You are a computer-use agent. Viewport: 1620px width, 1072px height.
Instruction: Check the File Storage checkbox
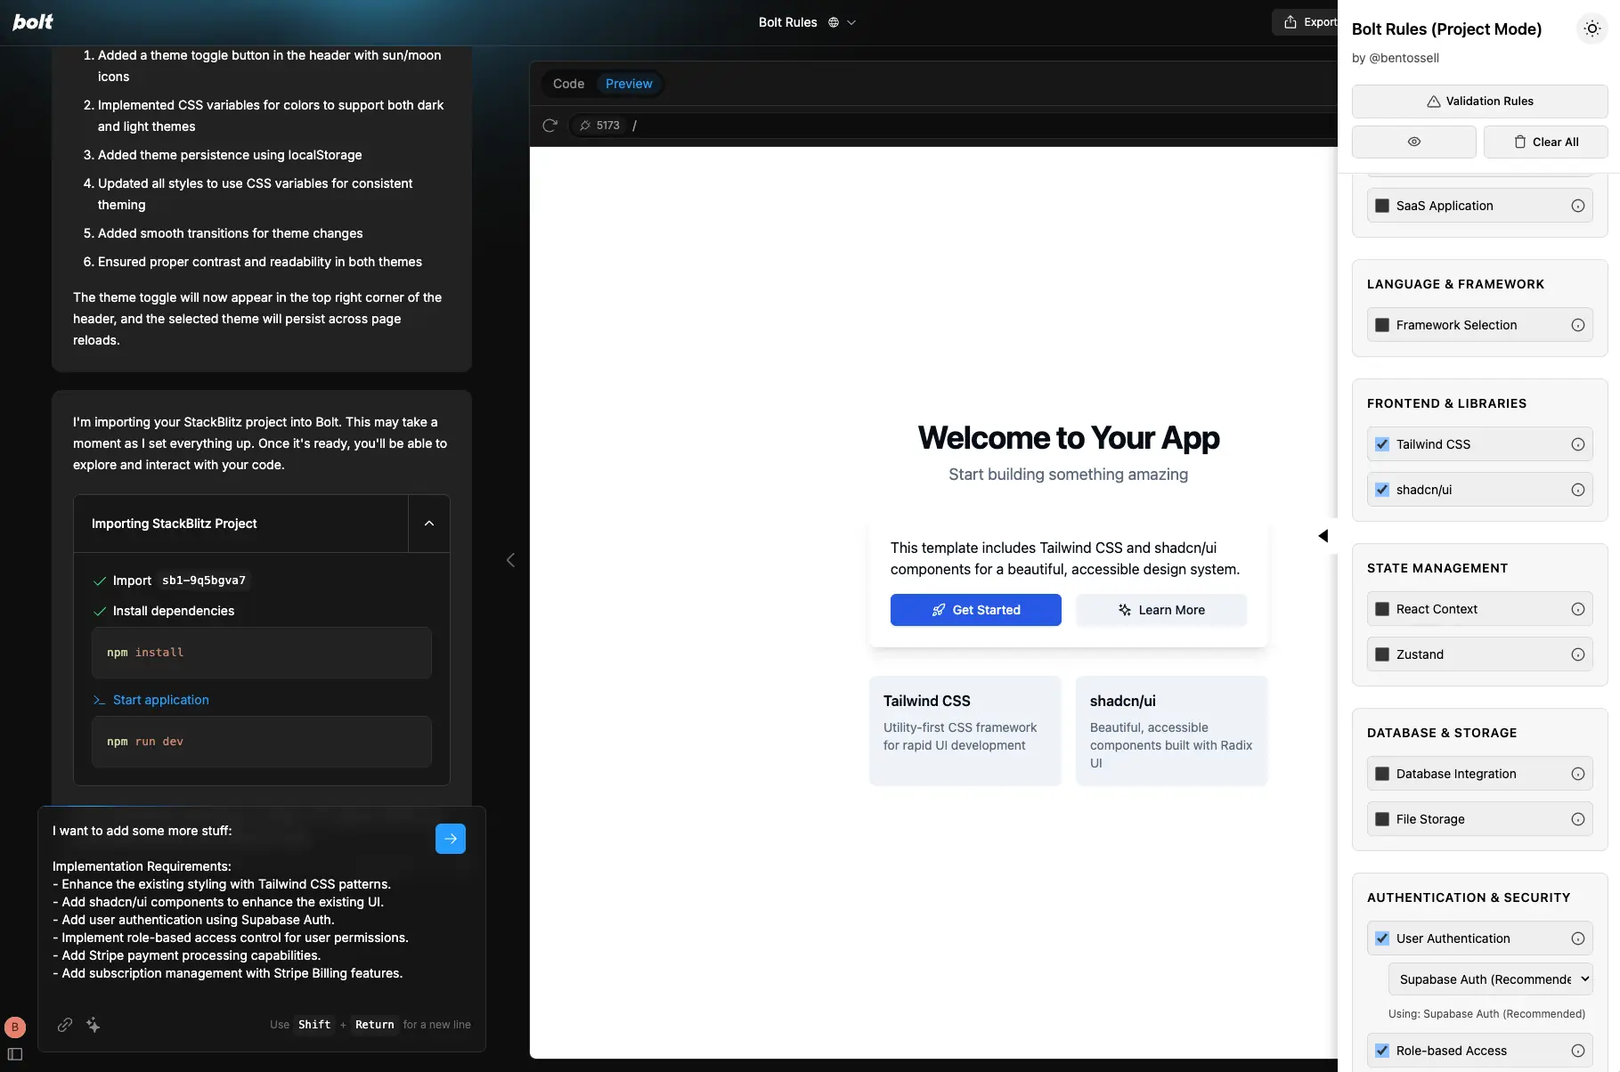click(1382, 819)
